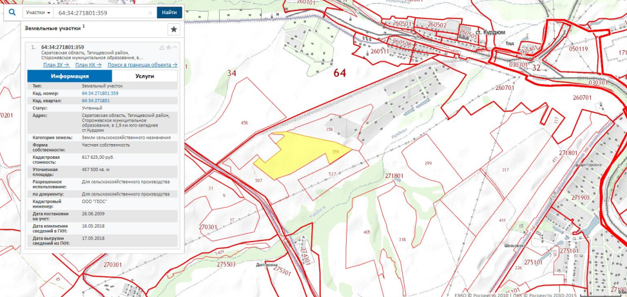Collapse the result card with chevron
This screenshot has width=627, height=297.
(175, 48)
